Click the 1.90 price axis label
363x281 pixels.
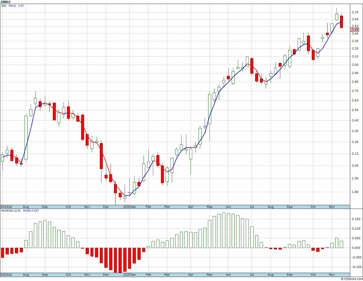tap(355, 178)
